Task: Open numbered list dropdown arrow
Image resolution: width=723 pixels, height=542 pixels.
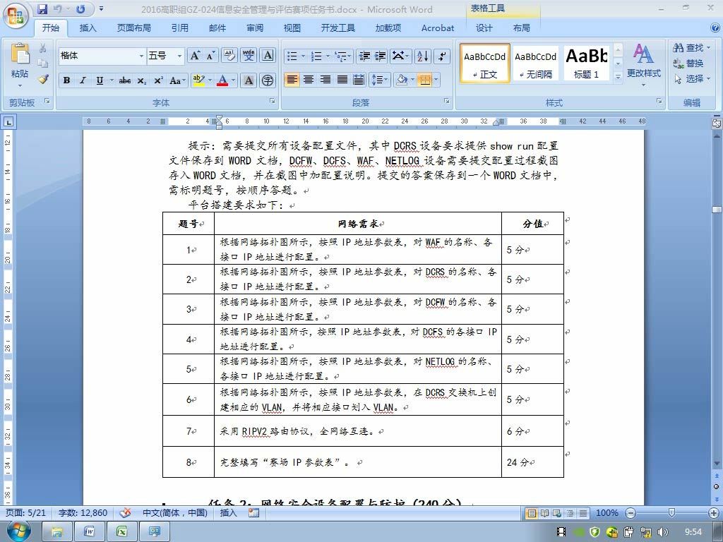Action: pyautogui.click(x=328, y=56)
